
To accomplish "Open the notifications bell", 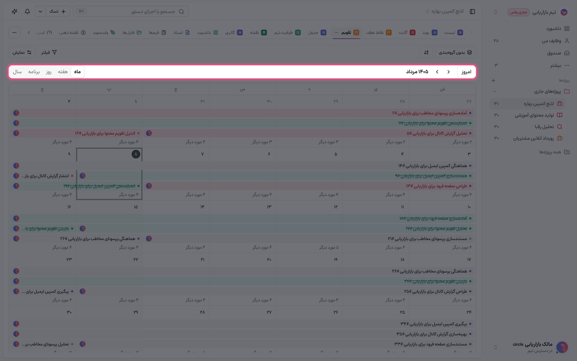I will pos(27,11).
